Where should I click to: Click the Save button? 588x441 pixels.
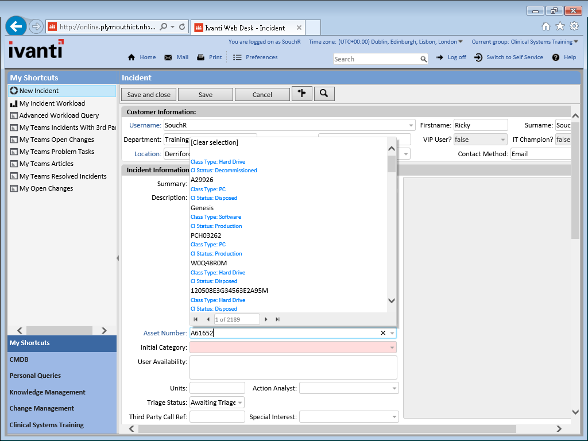pyautogui.click(x=206, y=95)
